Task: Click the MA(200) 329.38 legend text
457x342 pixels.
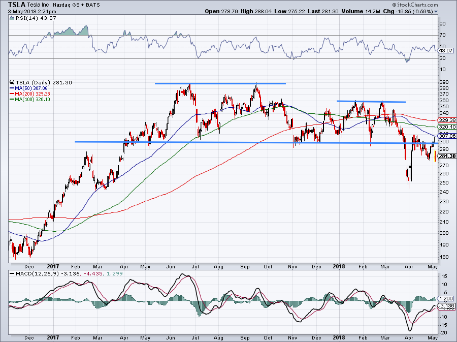Action: click(32, 94)
